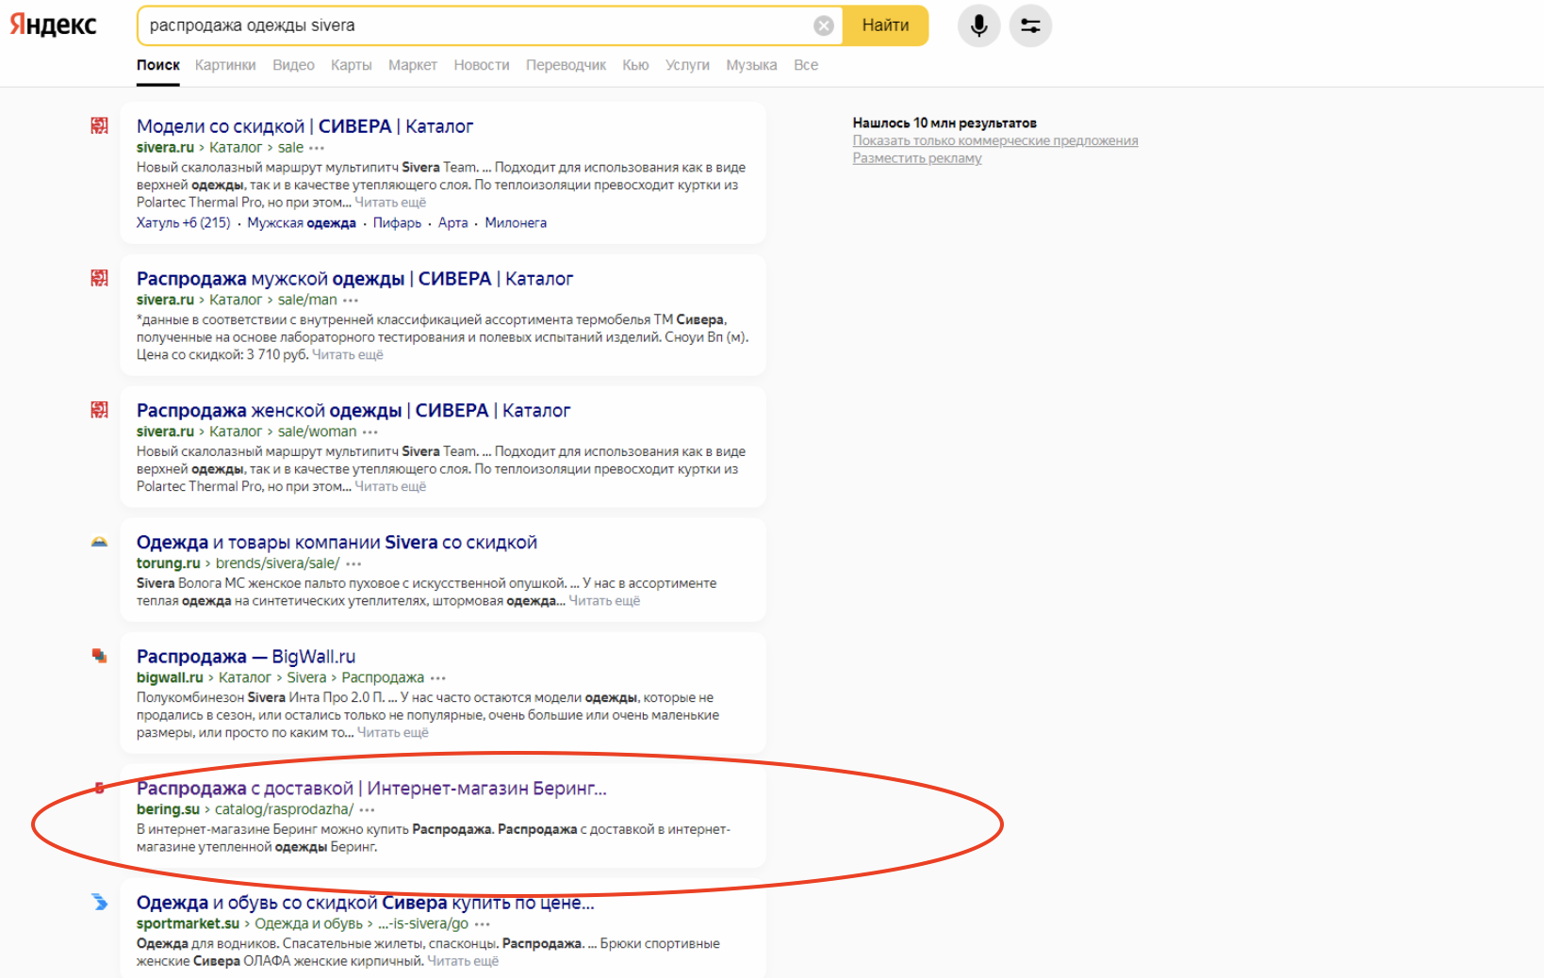Clear the search query with X icon
Screen dimensions: 1544x978
click(823, 25)
